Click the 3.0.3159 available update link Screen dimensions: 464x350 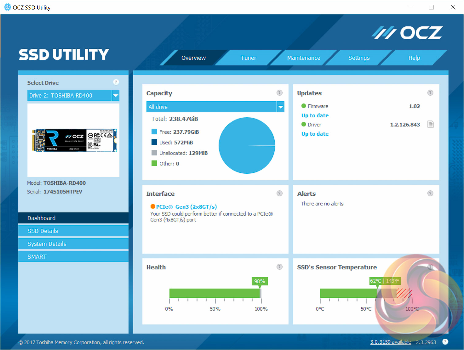[390, 342]
